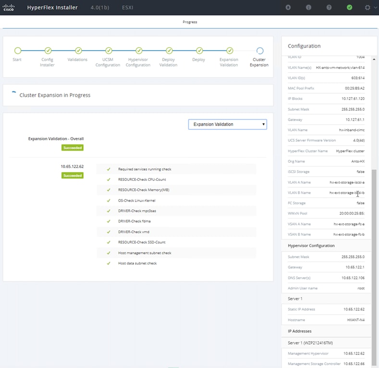Click the Succeeded badge under Expansion Validation - Overall
Image resolution: width=379 pixels, height=368 pixels.
[x=73, y=148]
